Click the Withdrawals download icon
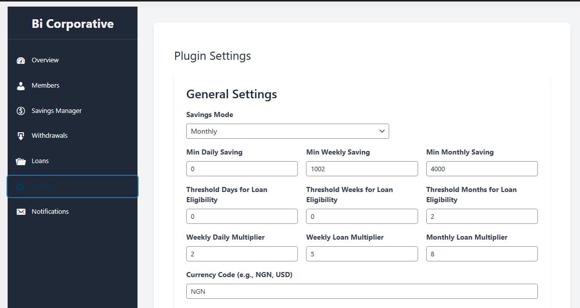Image resolution: width=580 pixels, height=308 pixels. point(21,136)
